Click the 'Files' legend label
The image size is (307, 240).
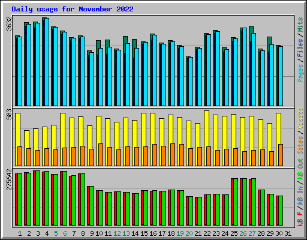click(x=300, y=48)
